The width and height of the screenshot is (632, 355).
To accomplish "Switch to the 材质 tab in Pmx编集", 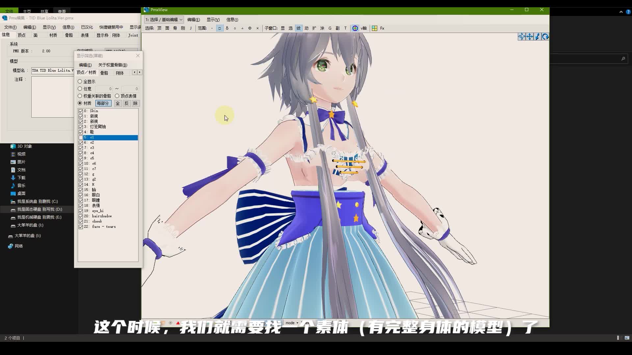I will click(x=53, y=35).
